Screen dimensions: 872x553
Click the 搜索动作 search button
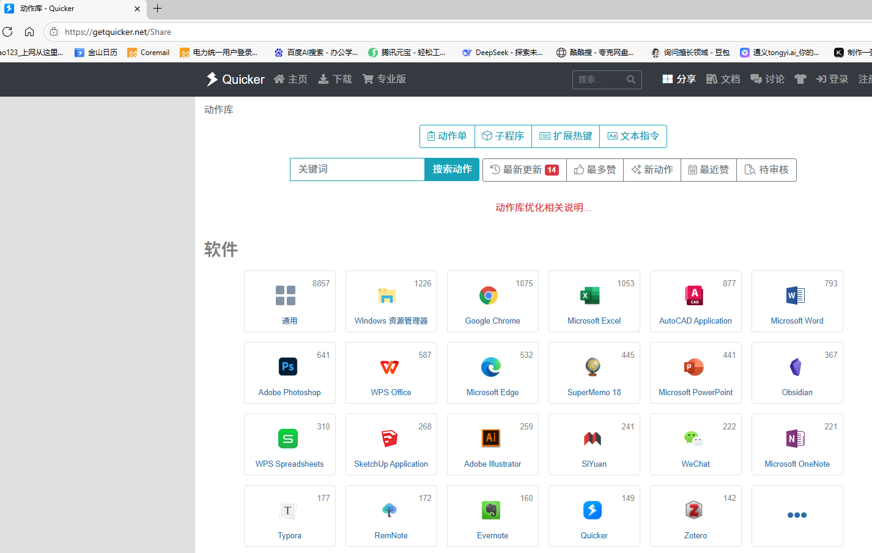452,169
